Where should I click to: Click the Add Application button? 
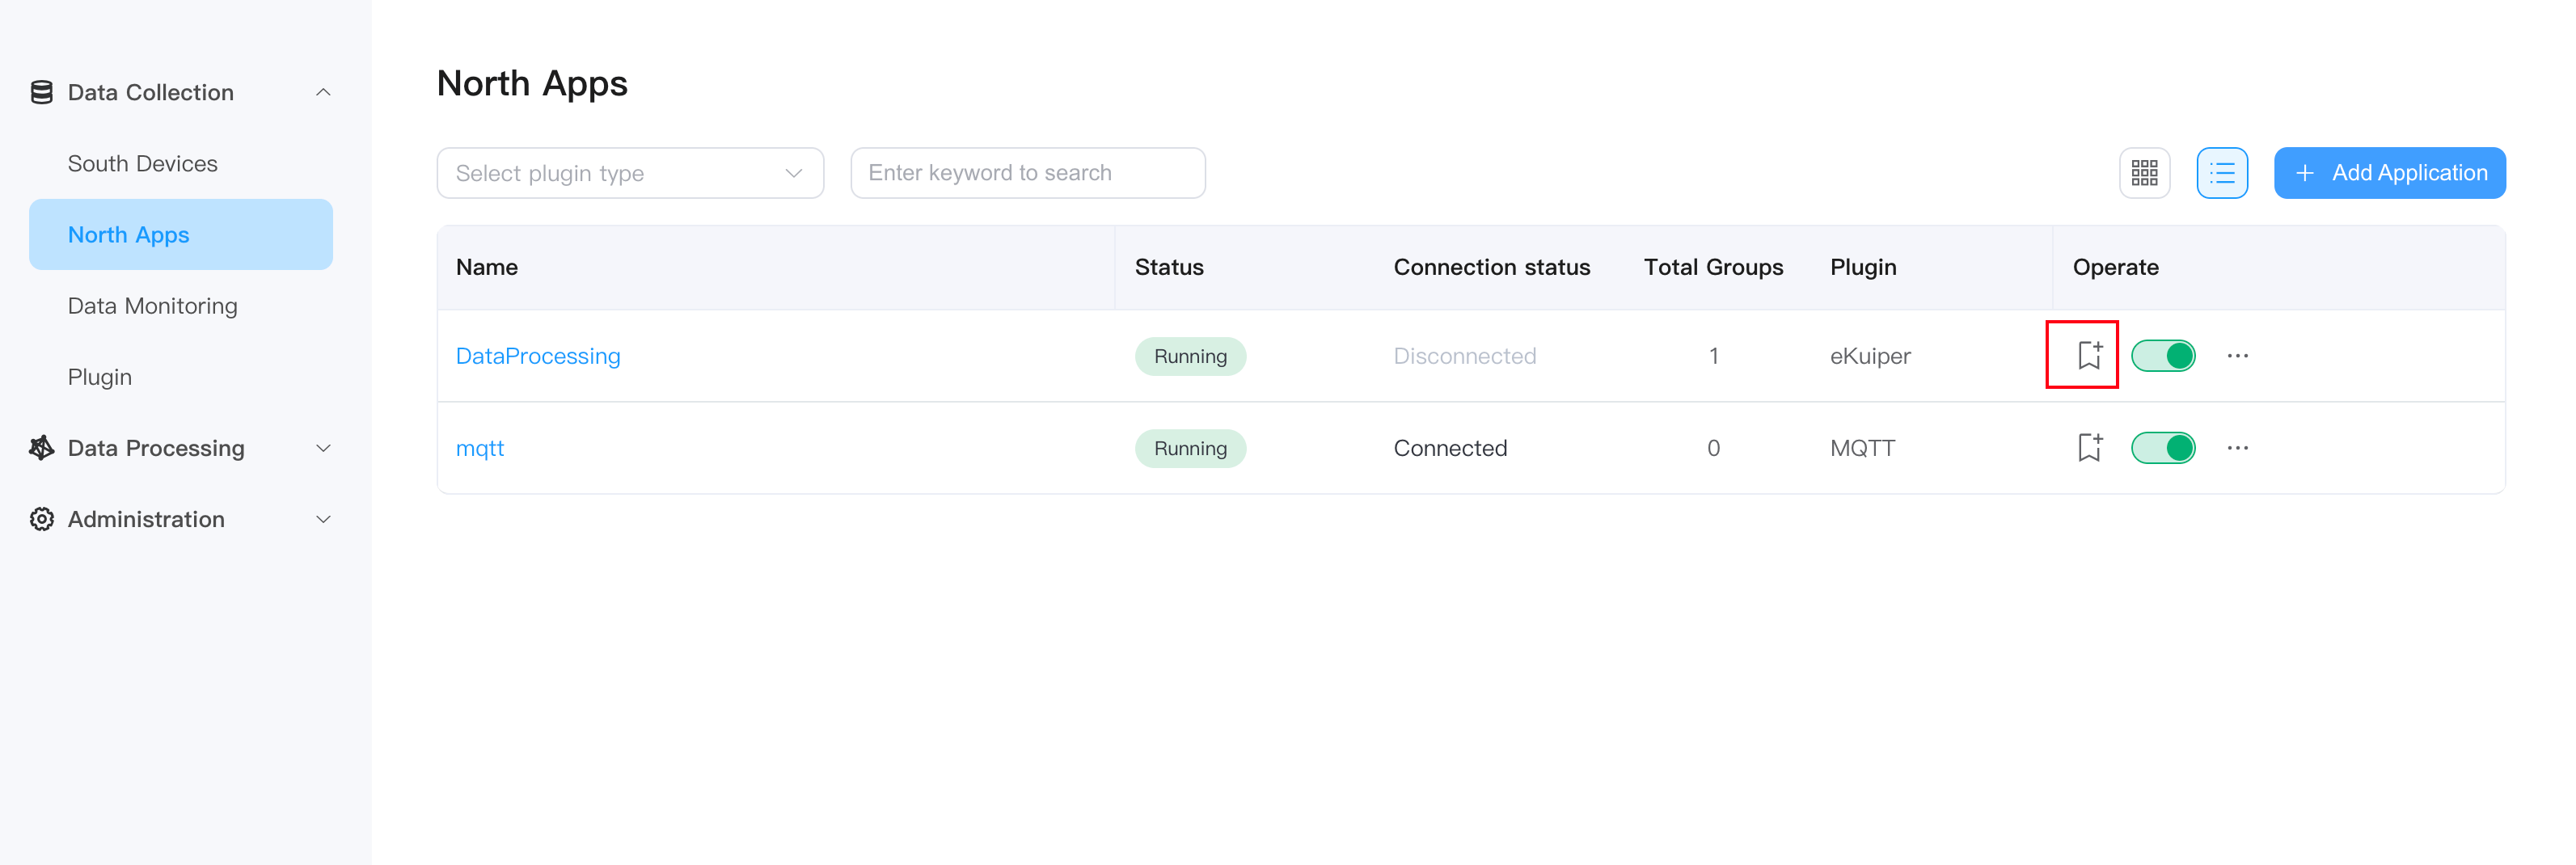[x=2388, y=173]
